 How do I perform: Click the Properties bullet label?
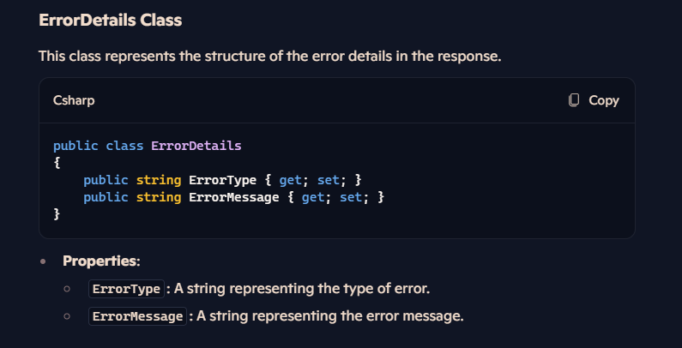(101, 261)
